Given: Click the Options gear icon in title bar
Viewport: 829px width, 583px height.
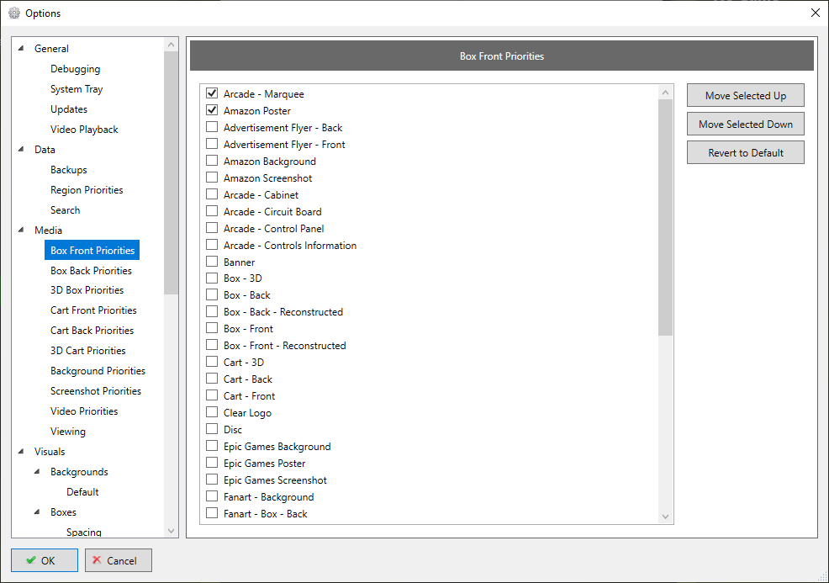Looking at the screenshot, I should coord(14,13).
